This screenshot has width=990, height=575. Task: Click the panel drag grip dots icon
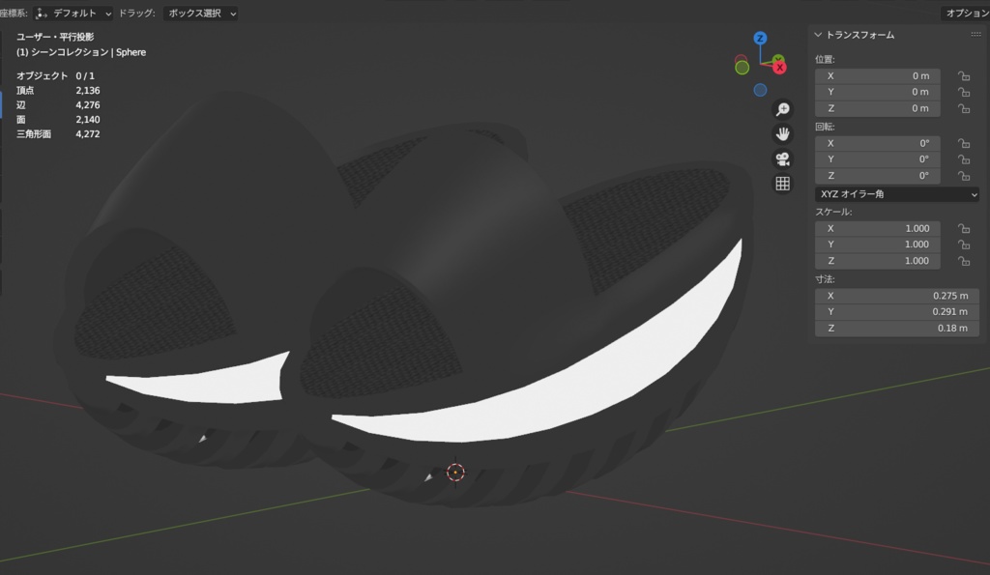coord(975,35)
